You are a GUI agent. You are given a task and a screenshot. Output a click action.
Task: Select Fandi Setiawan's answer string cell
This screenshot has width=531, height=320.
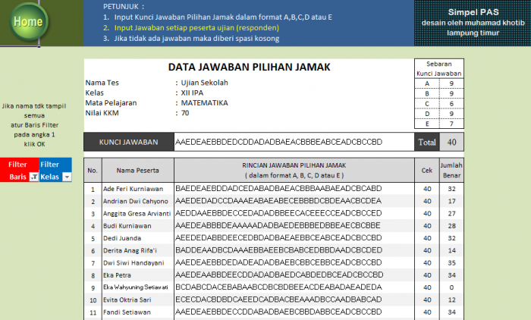click(x=294, y=312)
